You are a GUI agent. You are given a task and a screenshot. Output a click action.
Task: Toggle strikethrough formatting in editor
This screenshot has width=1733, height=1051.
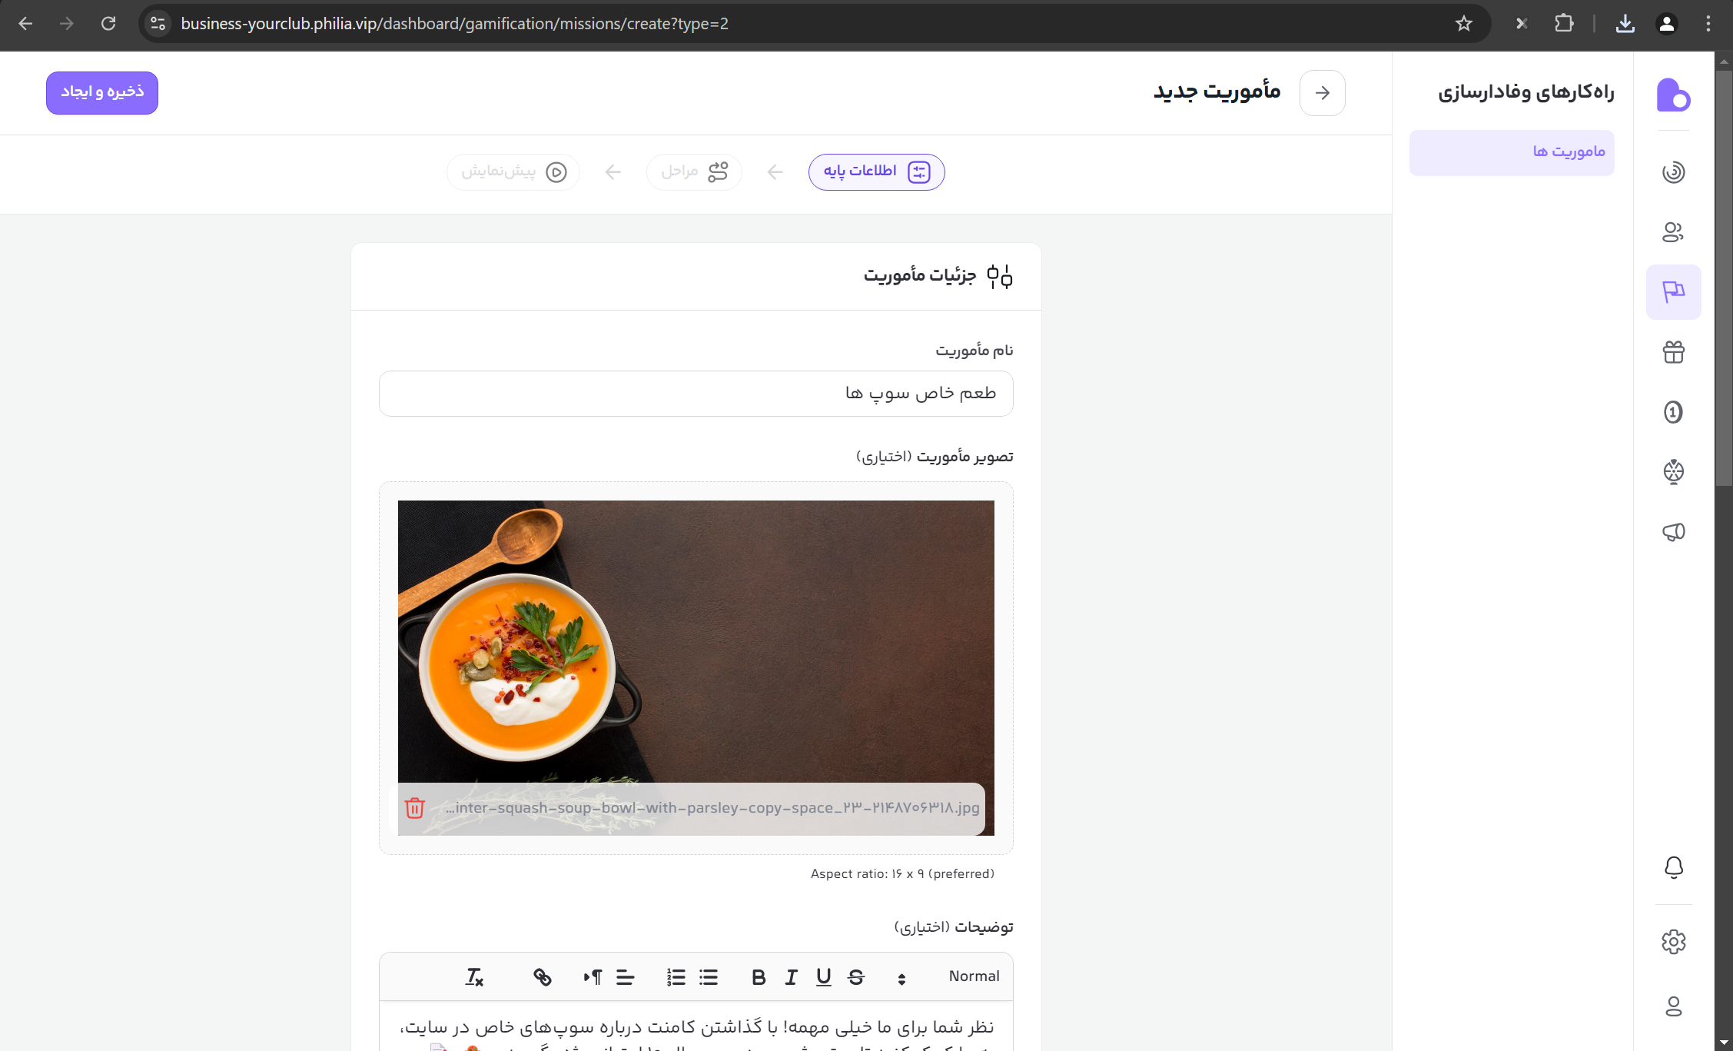click(855, 977)
